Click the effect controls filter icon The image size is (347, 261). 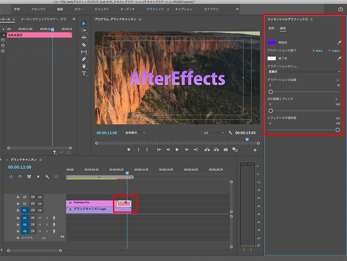pyautogui.click(x=55, y=152)
